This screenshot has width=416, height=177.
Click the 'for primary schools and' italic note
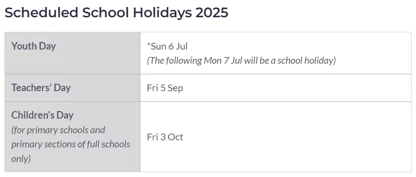coord(58,130)
